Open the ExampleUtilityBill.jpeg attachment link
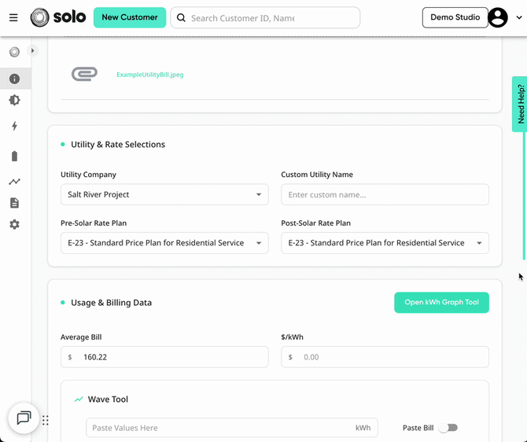Image resolution: width=527 pixels, height=442 pixels. tap(150, 75)
